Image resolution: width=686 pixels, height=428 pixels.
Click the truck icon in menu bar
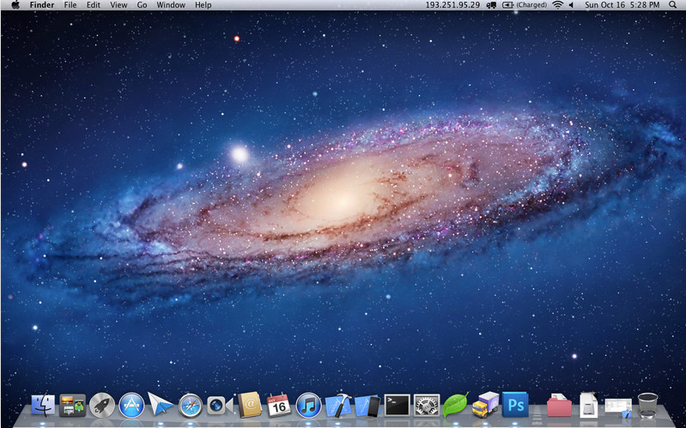(x=491, y=5)
